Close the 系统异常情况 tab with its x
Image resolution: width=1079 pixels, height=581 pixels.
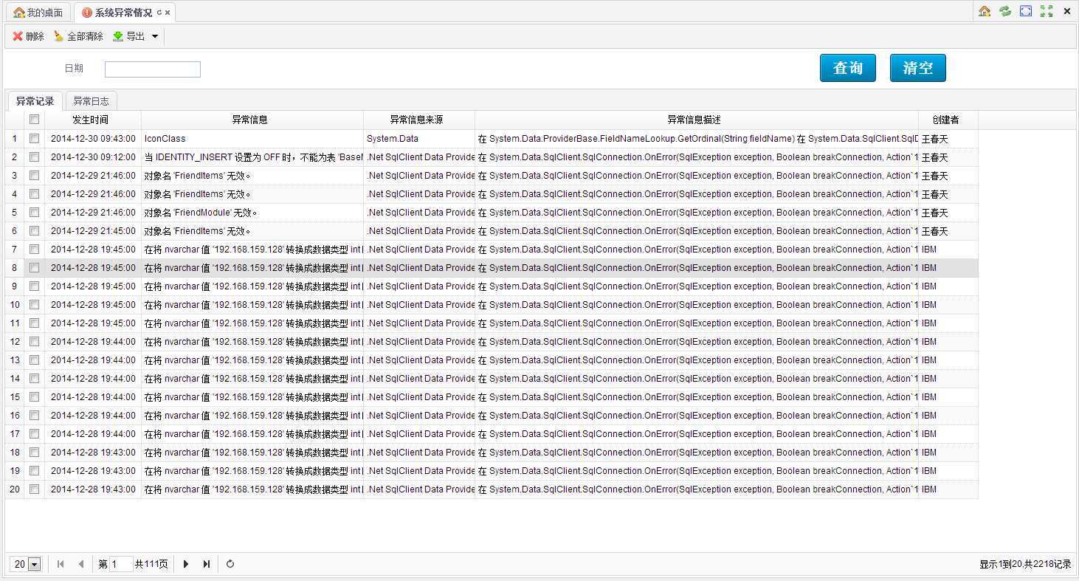point(168,13)
